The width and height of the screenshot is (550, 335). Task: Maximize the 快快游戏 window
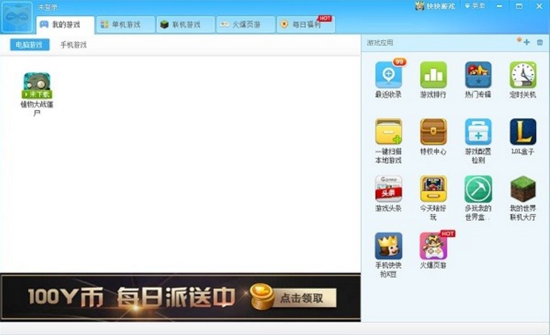519,6
